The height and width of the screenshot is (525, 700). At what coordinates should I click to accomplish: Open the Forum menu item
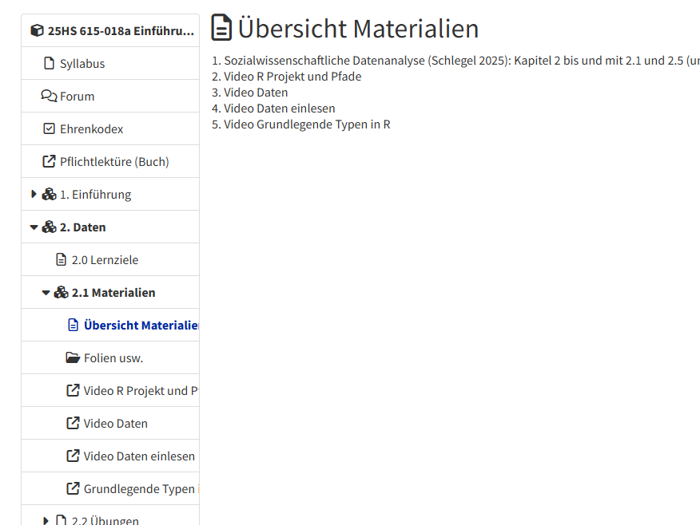(77, 97)
